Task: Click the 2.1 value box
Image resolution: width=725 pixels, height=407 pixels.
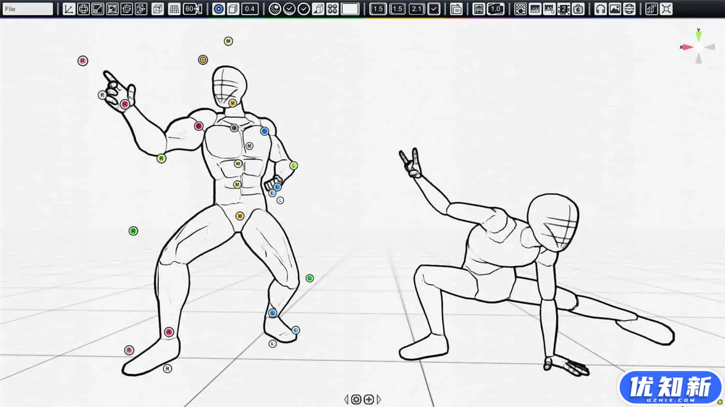Action: (417, 9)
